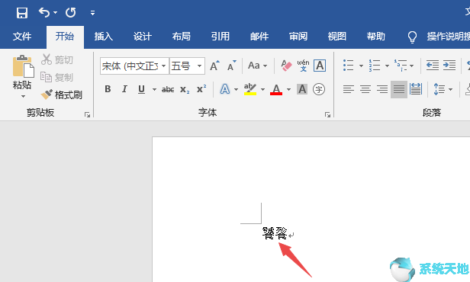
Task: Clear all formatting with eraser icon
Action: (286, 66)
